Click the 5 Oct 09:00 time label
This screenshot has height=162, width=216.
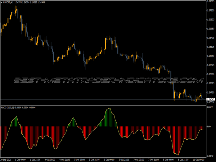click(x=80, y=159)
